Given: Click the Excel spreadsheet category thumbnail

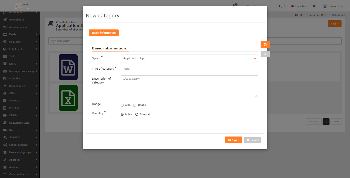Looking at the screenshot, I should (68, 98).
